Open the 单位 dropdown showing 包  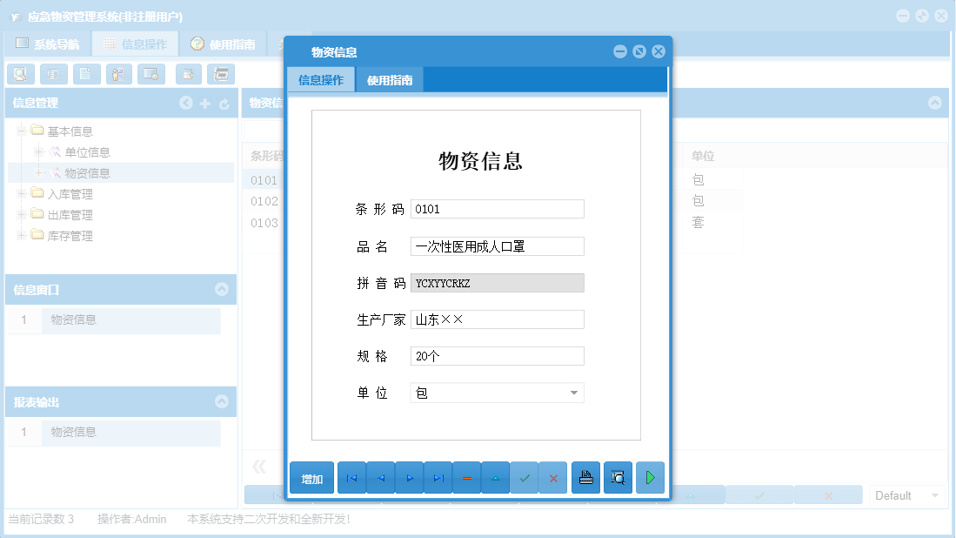[x=573, y=393]
